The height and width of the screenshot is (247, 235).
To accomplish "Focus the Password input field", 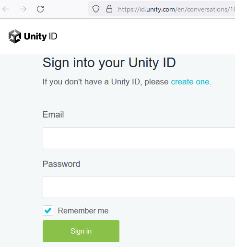I will (139, 187).
